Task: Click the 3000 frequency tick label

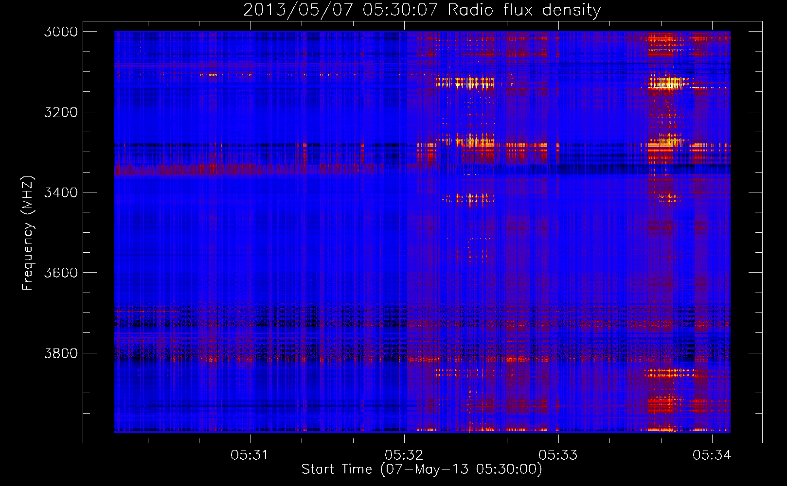Action: tap(61, 32)
